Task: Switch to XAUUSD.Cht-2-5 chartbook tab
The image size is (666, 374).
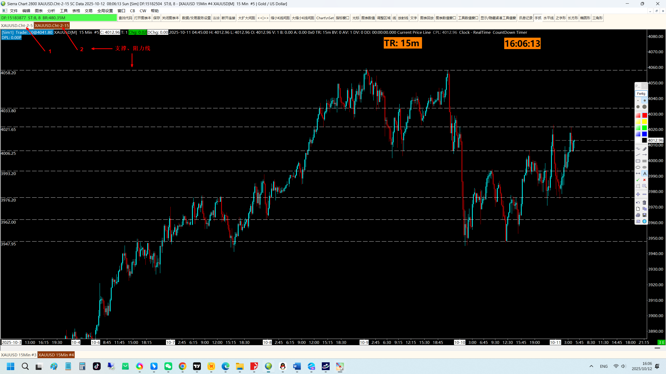Action: [17, 25]
